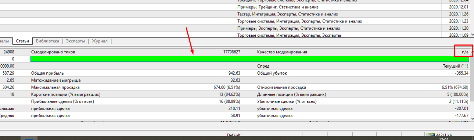This screenshot has height=140, width=474.
Task: Click the spread value 'Текущий (11)'
Action: pyautogui.click(x=456, y=66)
